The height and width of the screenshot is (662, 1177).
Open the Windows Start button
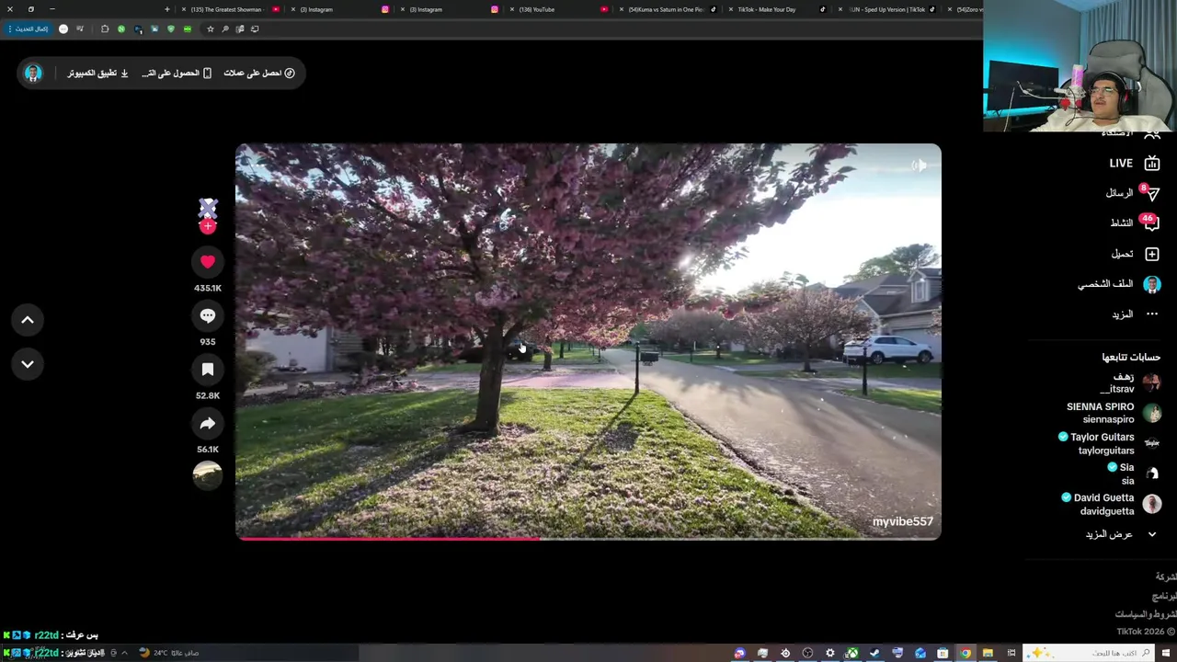(x=1166, y=653)
